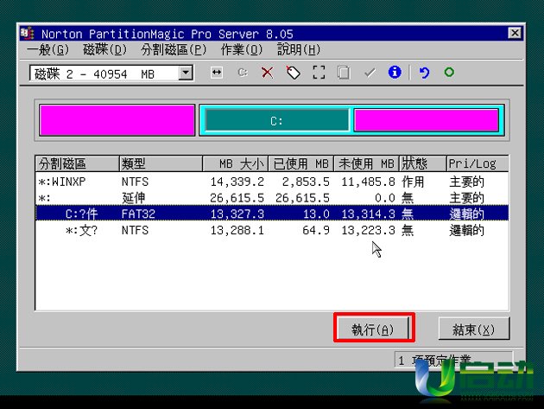This screenshot has width=544, height=409.
Task: Click the copy partition toolbar icon
Action: click(344, 73)
